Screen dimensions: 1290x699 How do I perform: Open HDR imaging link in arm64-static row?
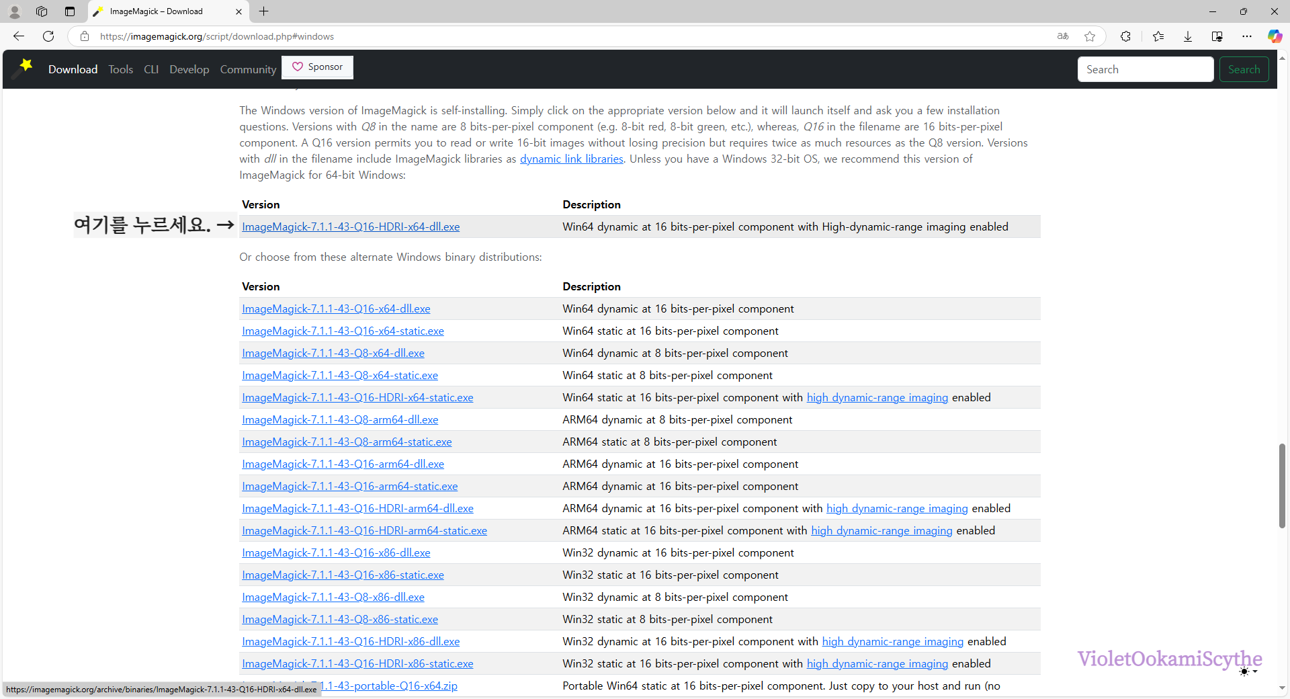tap(881, 530)
